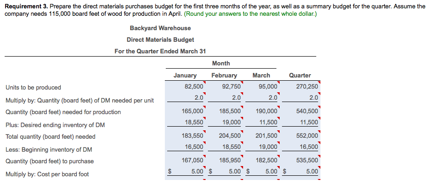Image resolution: width=432 pixels, height=186 pixels.
Task: Click the February column header
Action: (x=224, y=76)
